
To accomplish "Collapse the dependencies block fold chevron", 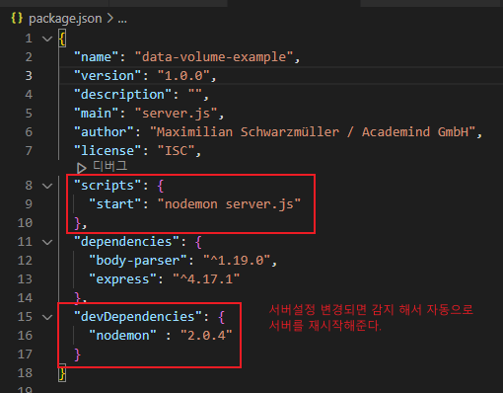I will (x=47, y=242).
